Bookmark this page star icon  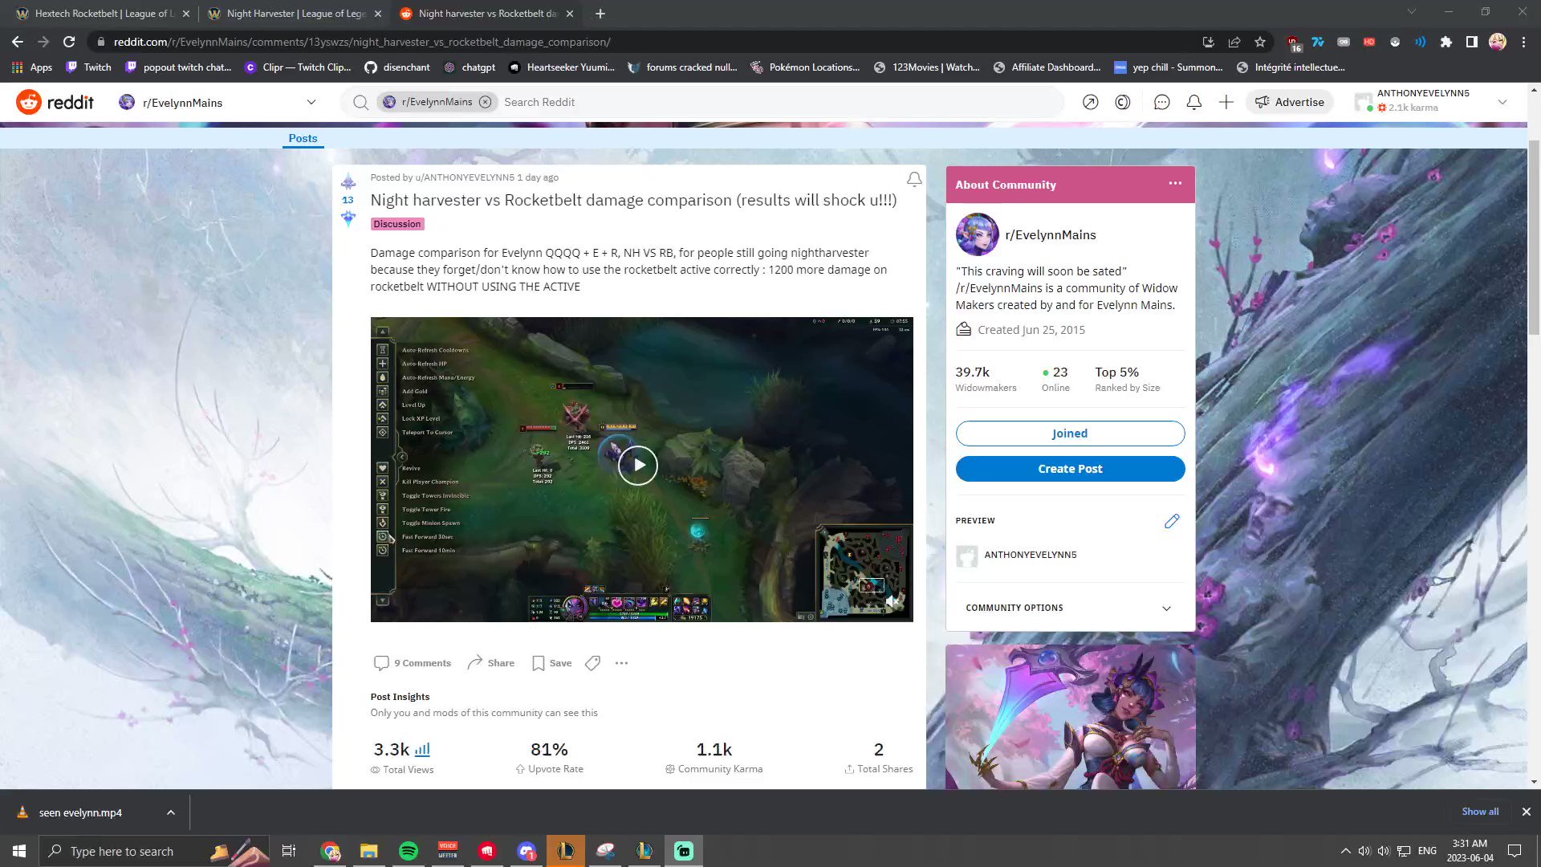coord(1260,42)
